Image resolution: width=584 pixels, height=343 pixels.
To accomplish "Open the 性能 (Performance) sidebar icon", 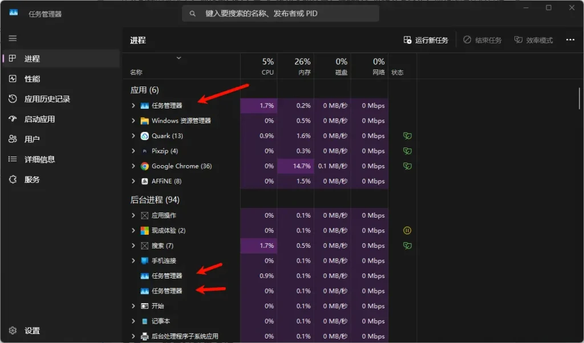I will point(11,79).
